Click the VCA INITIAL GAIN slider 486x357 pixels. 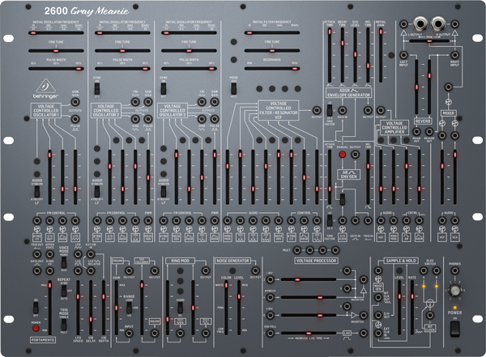[381, 55]
